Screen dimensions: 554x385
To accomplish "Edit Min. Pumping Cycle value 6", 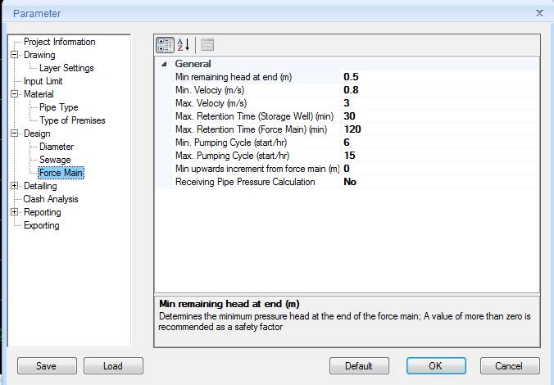I will click(x=440, y=142).
